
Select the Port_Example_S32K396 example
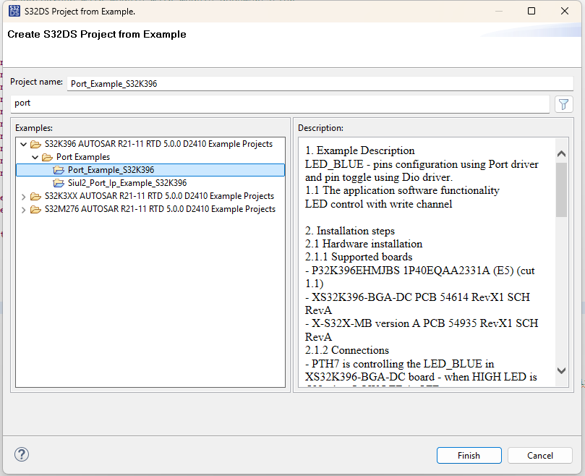pyautogui.click(x=112, y=170)
